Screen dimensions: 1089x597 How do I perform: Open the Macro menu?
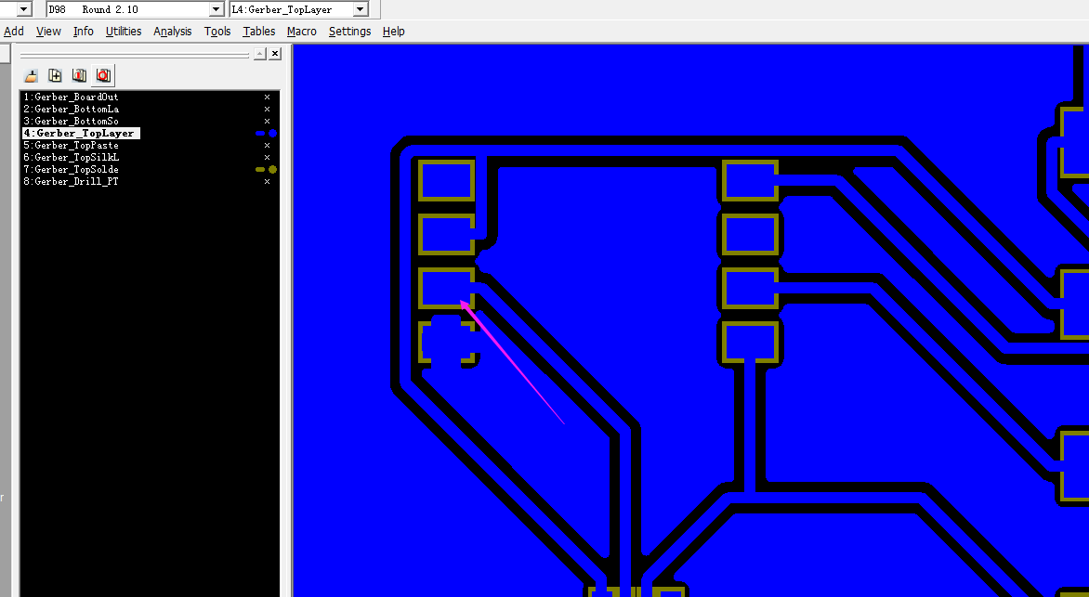(301, 32)
